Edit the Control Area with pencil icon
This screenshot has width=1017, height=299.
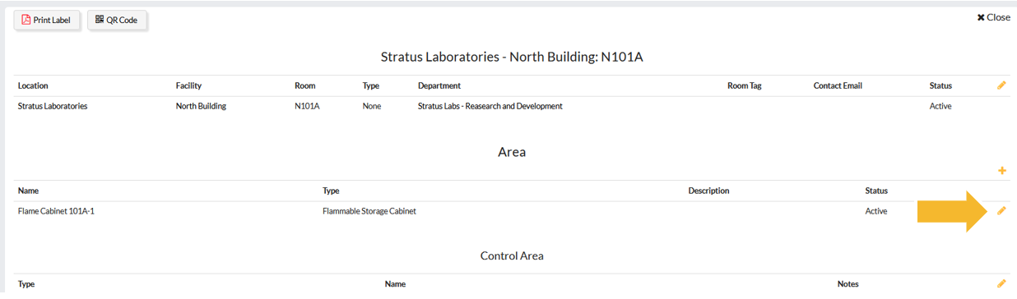[1001, 283]
